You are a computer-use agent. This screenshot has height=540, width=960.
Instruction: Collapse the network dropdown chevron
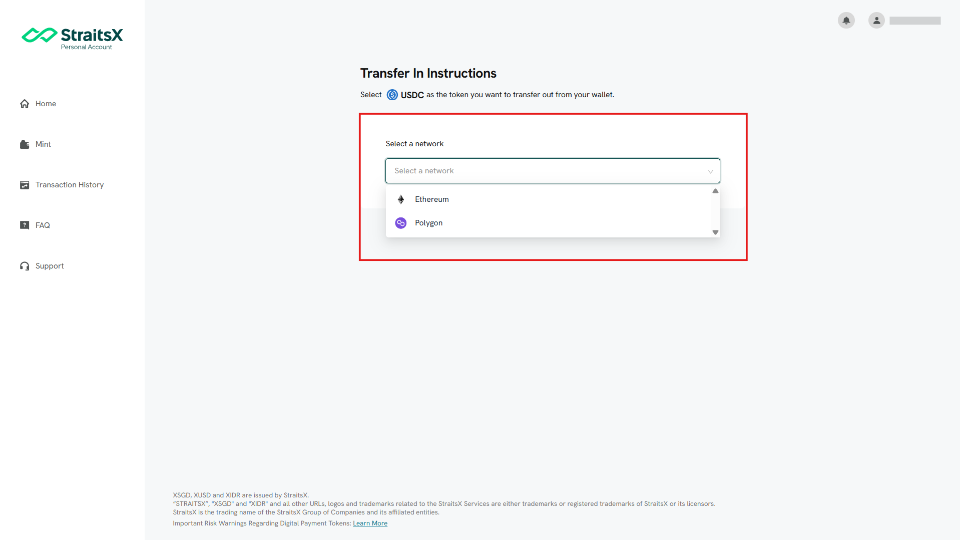[x=710, y=171]
